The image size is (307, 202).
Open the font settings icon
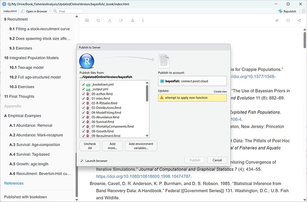110,20
